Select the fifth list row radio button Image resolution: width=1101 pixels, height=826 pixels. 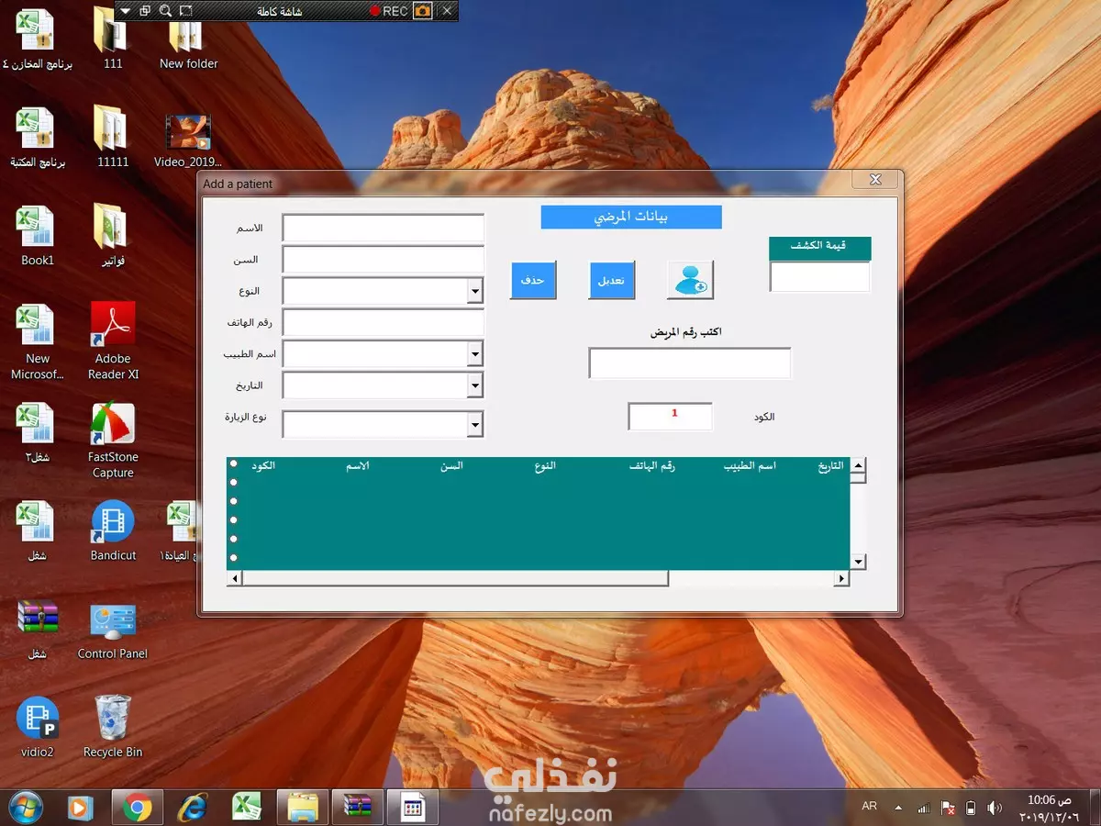point(234,539)
